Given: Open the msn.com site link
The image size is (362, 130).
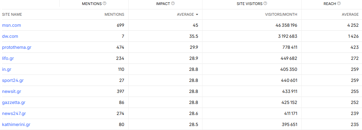Looking at the screenshot, I should pos(11,25).
